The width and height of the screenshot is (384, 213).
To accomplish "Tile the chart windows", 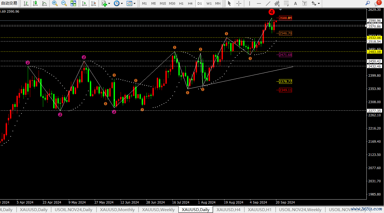I will pyautogui.click(x=73, y=4).
